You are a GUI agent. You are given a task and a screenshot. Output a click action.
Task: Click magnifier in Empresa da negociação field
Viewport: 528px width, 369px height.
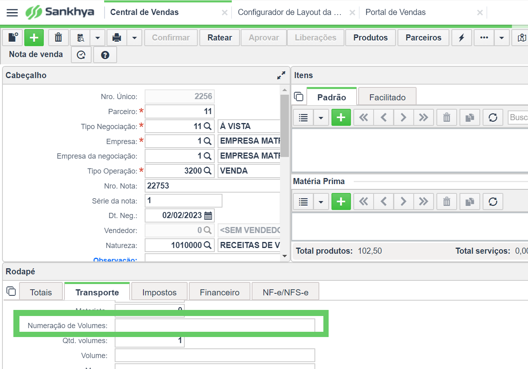coord(207,156)
